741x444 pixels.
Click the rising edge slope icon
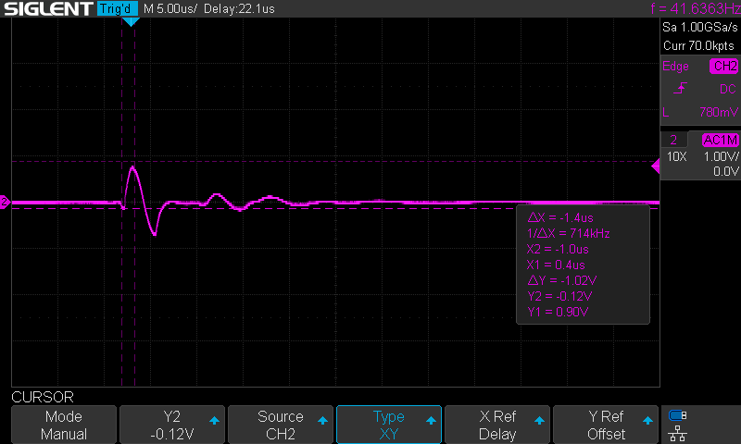coord(680,88)
